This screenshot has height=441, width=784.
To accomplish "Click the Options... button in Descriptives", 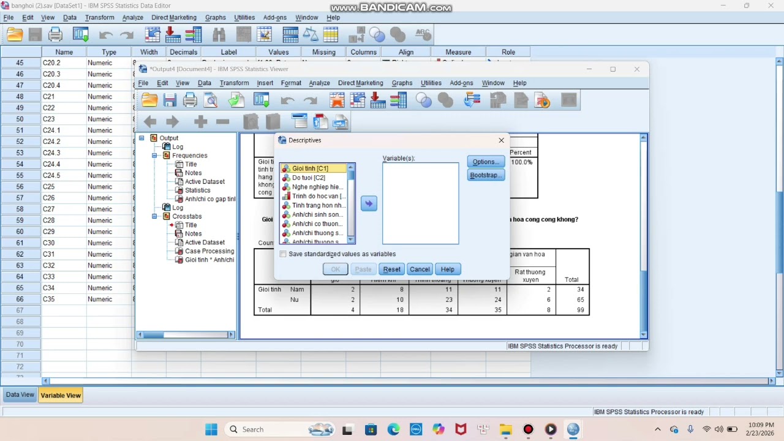I will [486, 162].
